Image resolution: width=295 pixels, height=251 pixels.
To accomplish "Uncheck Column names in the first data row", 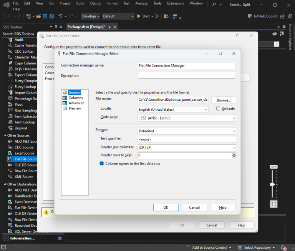I will pyautogui.click(x=101, y=163).
